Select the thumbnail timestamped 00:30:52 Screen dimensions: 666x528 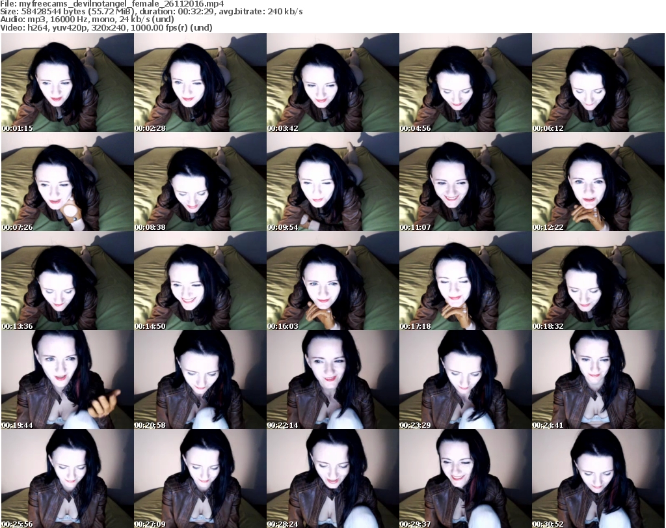pos(598,479)
